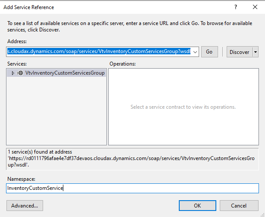The height and width of the screenshot is (217, 265).
Task: Open the Address history dropdown
Action: point(195,52)
